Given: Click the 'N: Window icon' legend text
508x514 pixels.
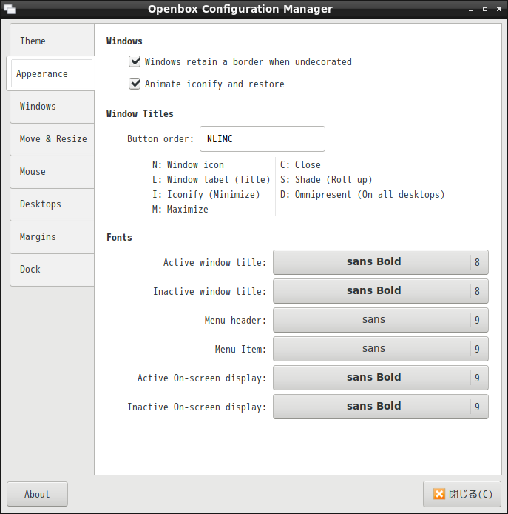Looking at the screenshot, I should tap(188, 164).
